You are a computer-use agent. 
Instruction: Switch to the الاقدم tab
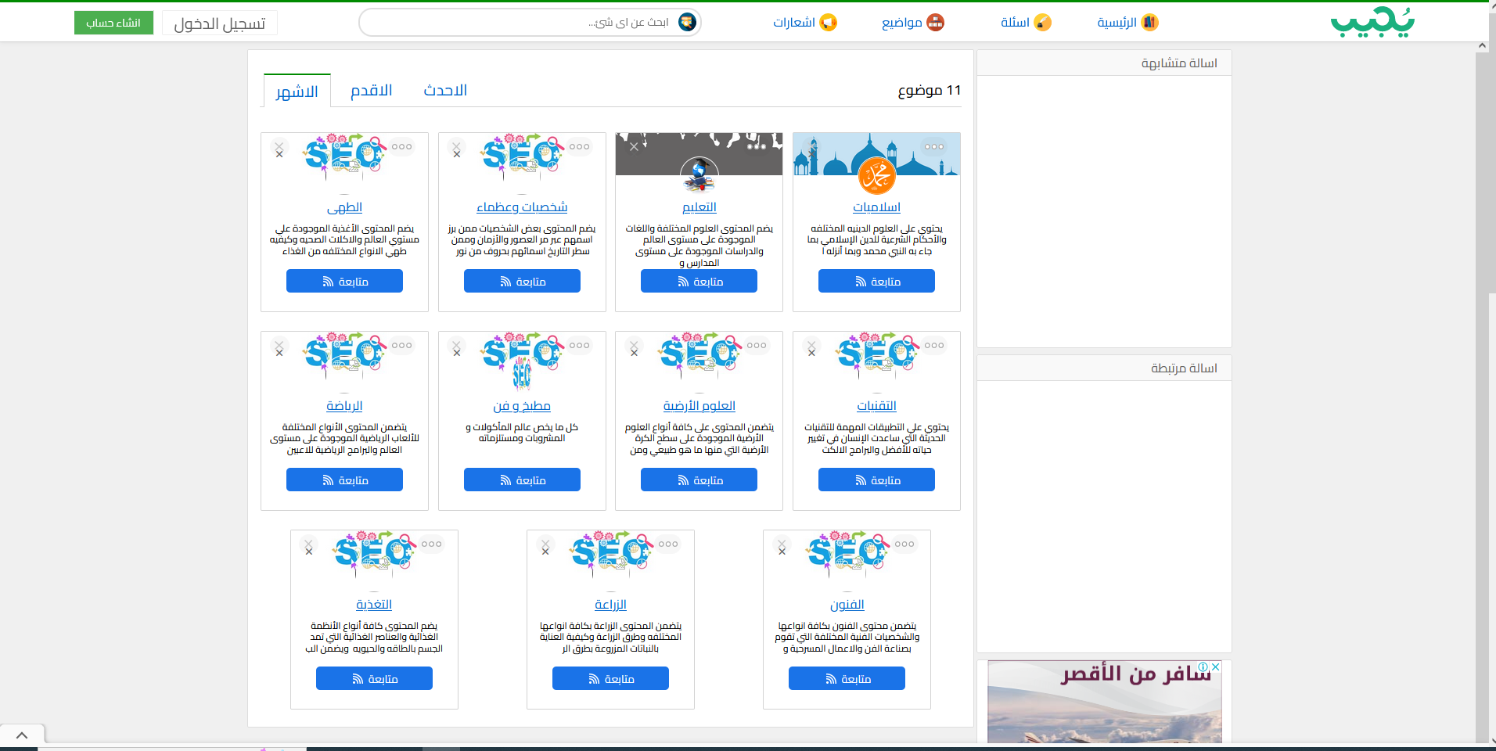371,91
